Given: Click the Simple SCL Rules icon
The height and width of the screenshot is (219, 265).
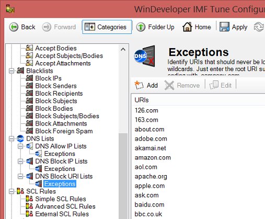Looking at the screenshot, I should pyautogui.click(x=29, y=199).
